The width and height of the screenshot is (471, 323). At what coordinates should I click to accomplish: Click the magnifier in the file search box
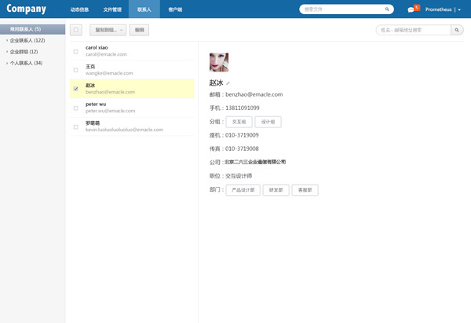pyautogui.click(x=388, y=9)
